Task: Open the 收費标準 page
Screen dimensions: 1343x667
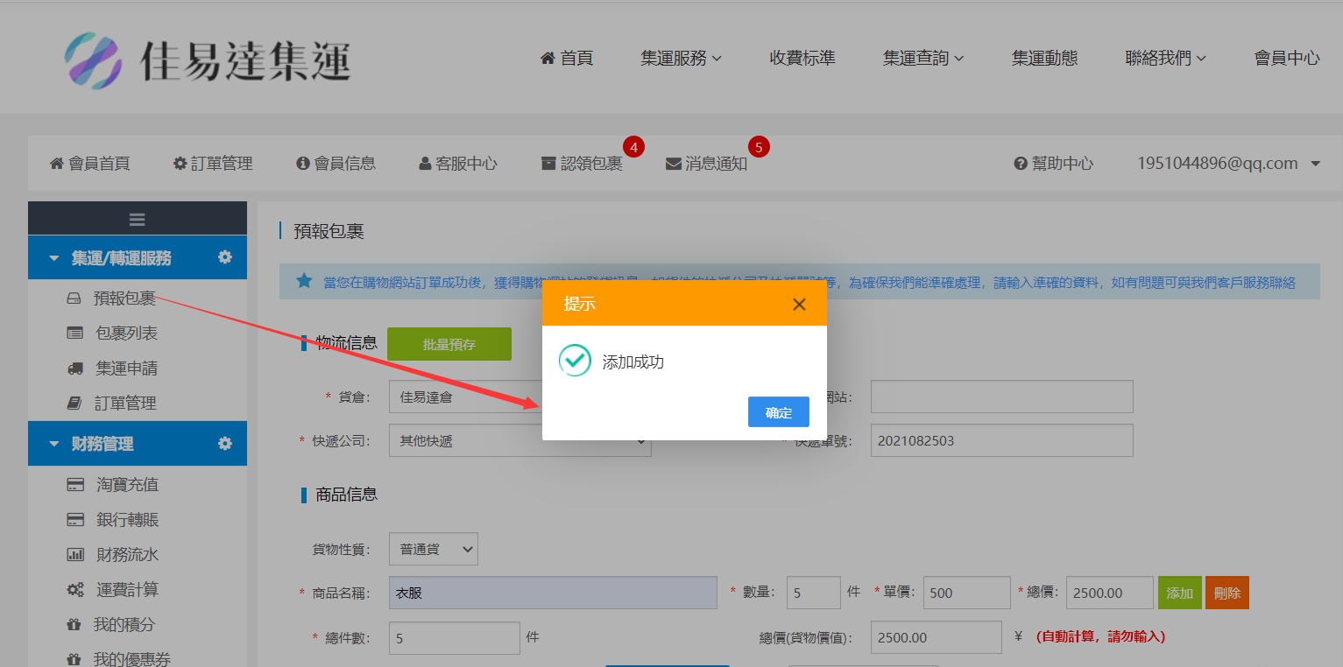Action: click(x=802, y=58)
